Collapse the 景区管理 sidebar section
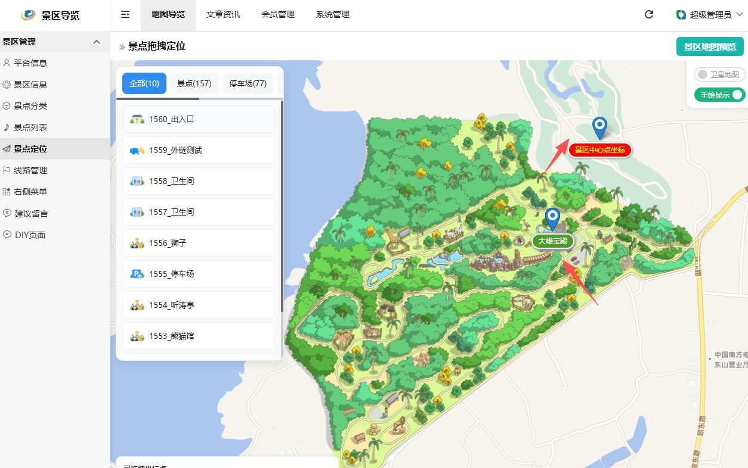The height and width of the screenshot is (468, 748). click(x=97, y=42)
